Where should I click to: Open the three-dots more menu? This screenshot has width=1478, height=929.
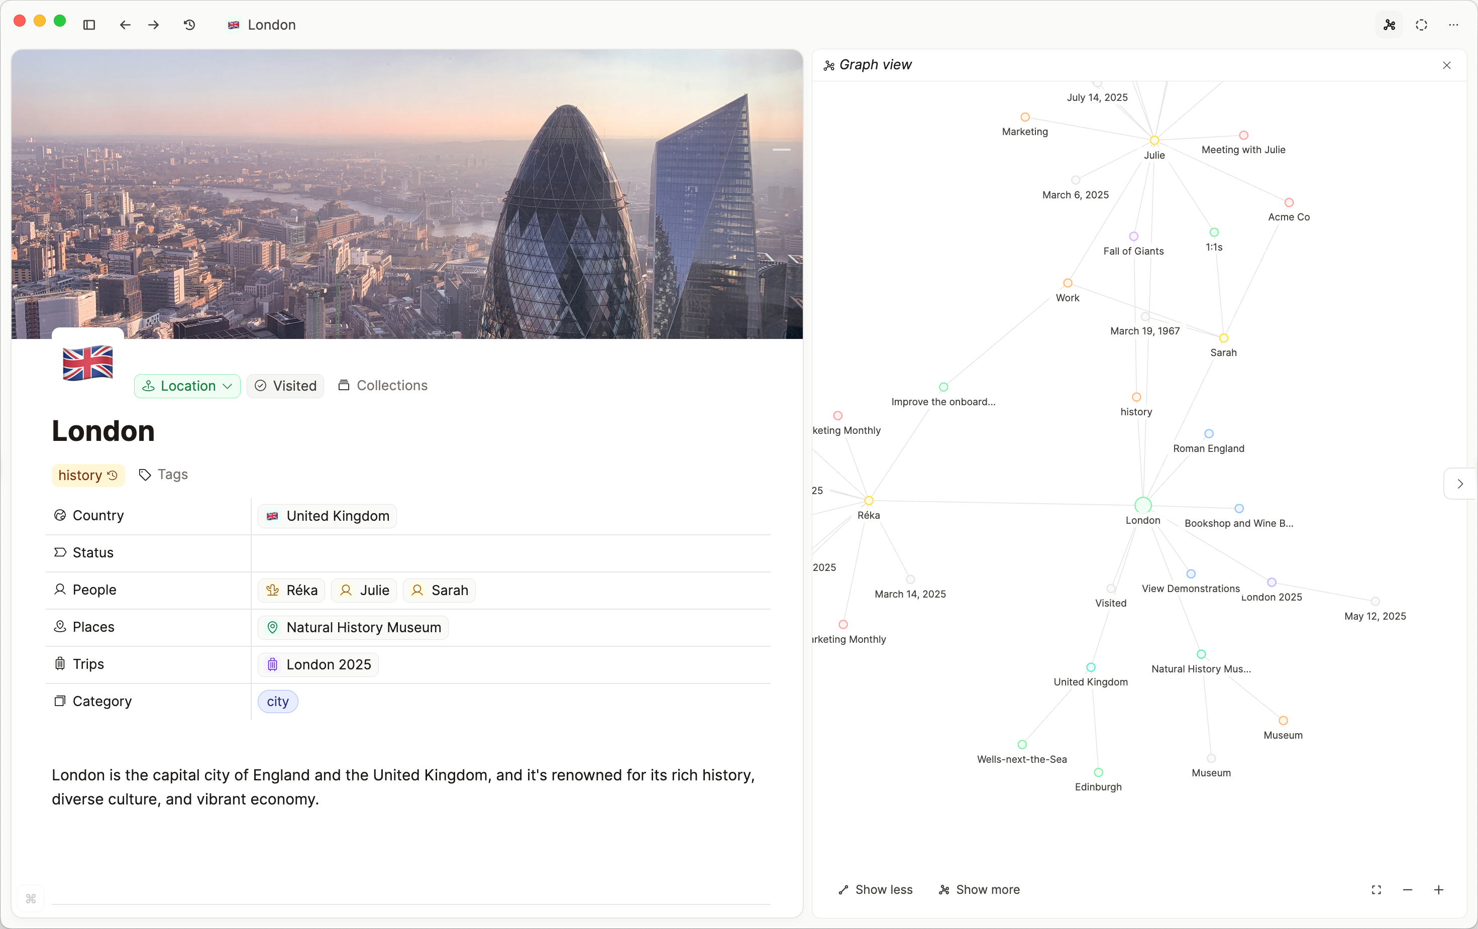(1453, 25)
